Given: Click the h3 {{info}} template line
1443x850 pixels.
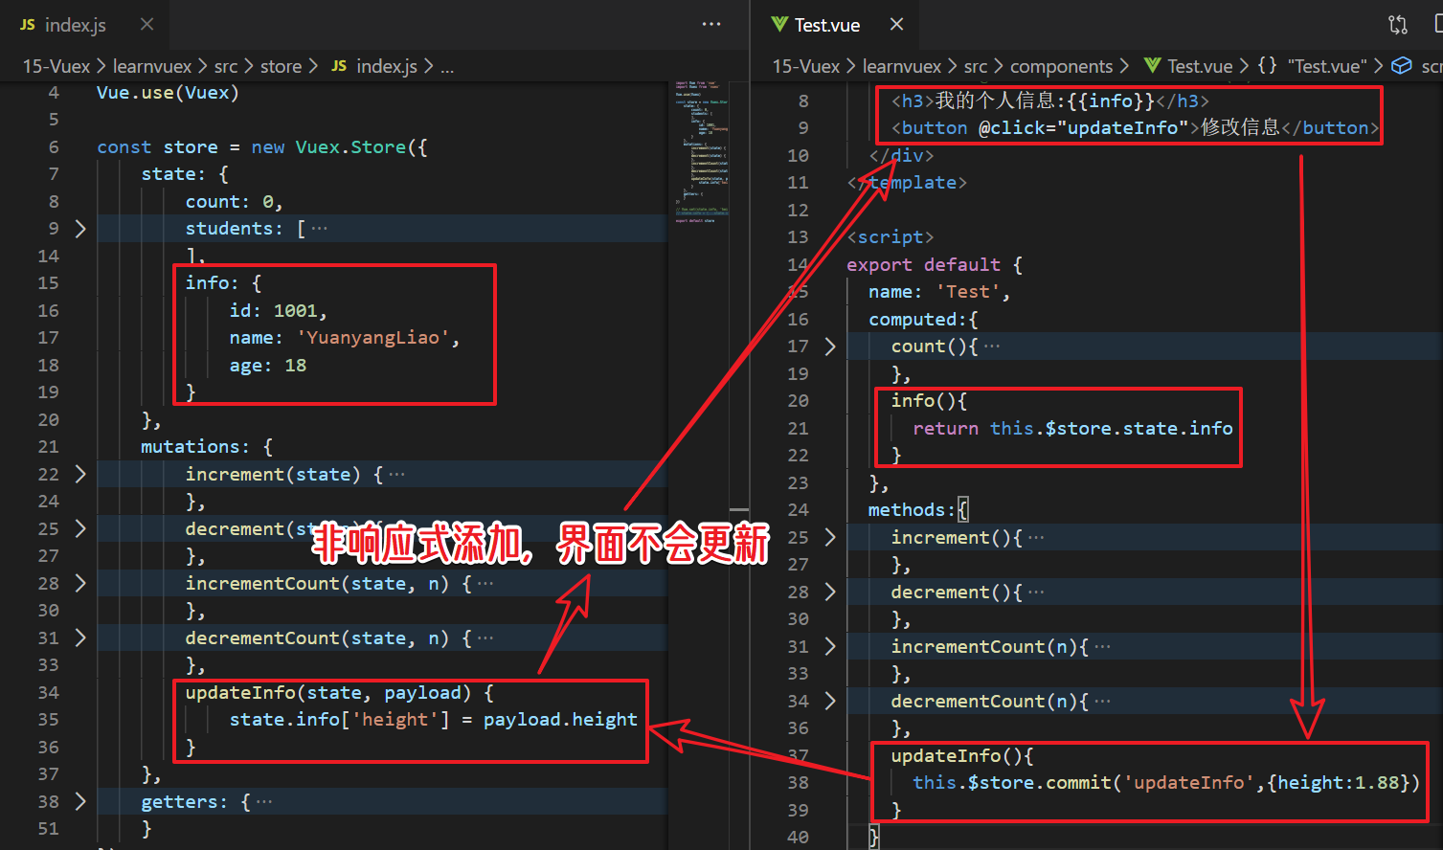Looking at the screenshot, I should pos(1050,101).
